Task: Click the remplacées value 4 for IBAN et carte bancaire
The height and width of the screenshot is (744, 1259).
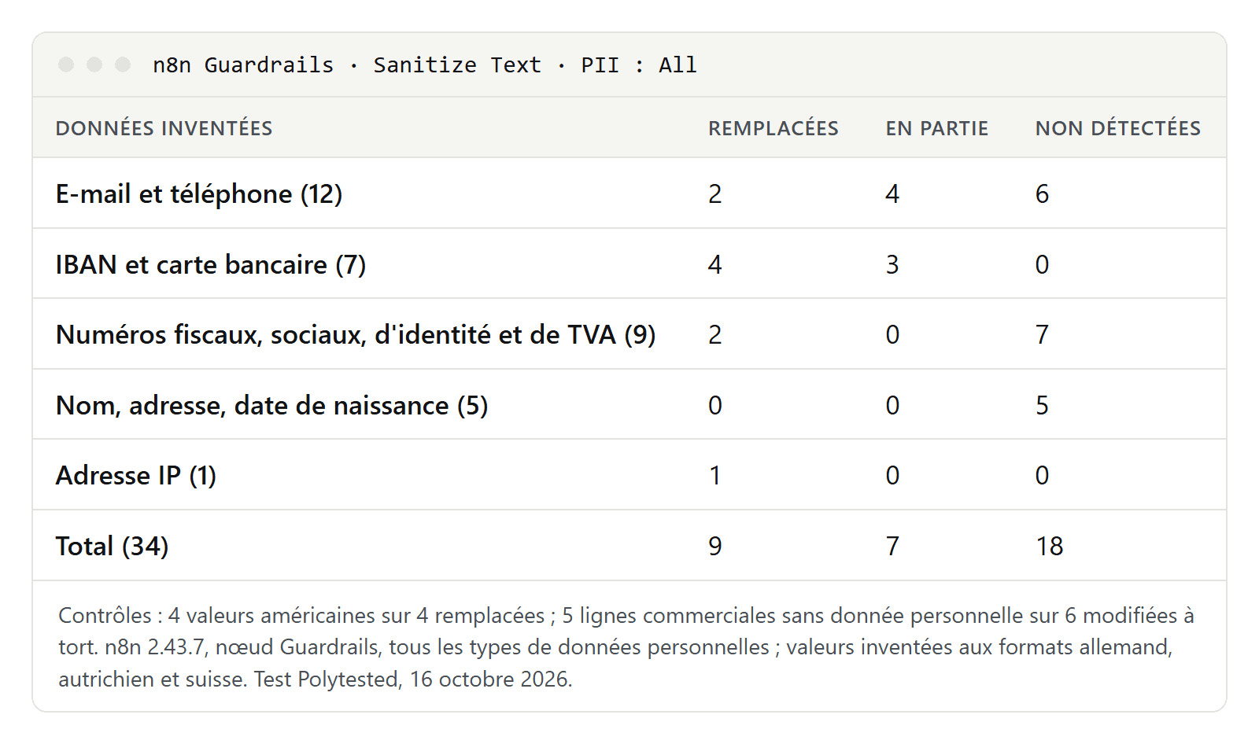Action: point(714,264)
